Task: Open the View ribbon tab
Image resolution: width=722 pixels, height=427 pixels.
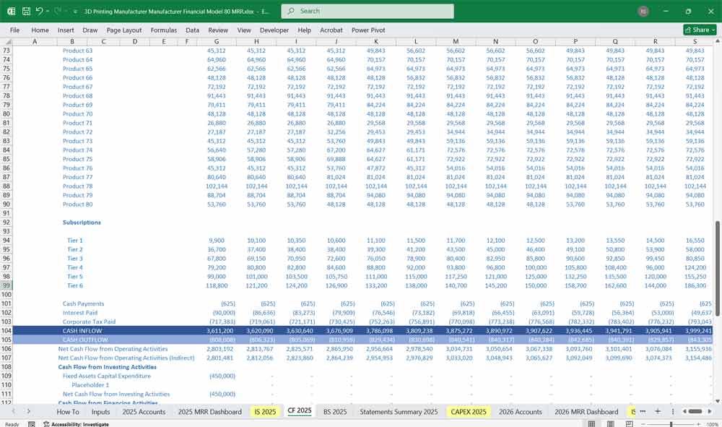Action: [x=244, y=30]
